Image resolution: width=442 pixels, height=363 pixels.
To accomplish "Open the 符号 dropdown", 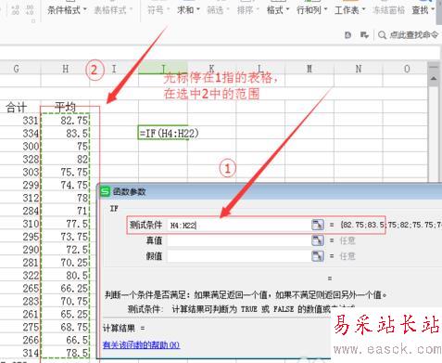I will [x=158, y=10].
